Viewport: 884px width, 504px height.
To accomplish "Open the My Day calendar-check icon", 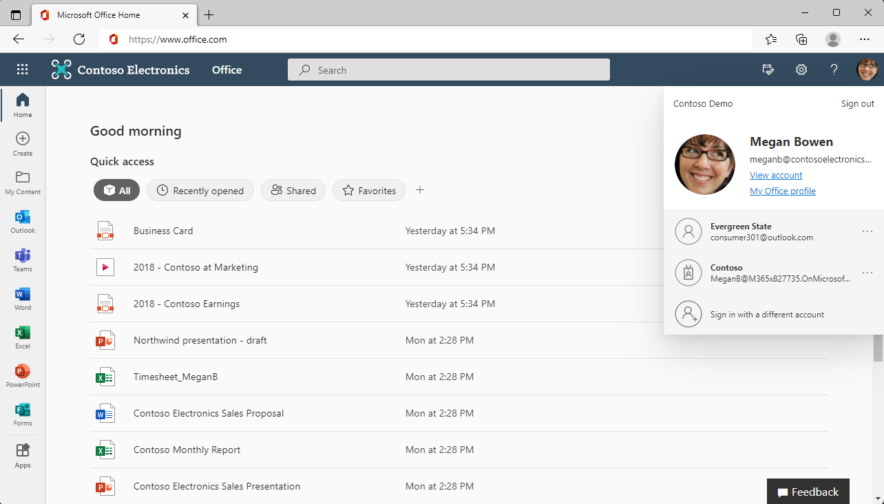I will click(768, 70).
